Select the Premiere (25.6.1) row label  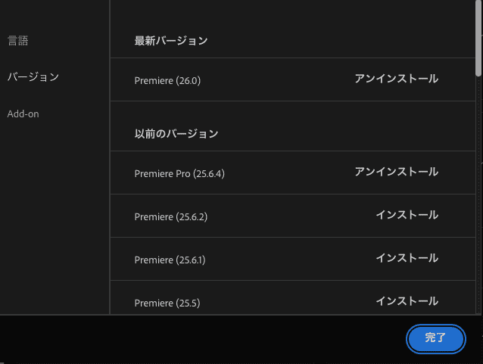pyautogui.click(x=170, y=260)
